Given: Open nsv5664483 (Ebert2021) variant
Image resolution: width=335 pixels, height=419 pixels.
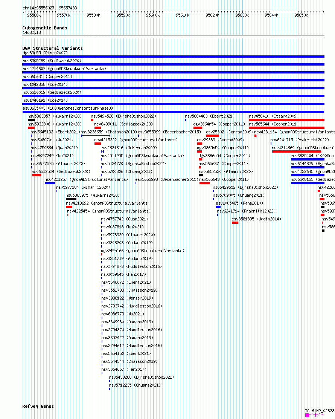Looking at the screenshot, I should point(210,116).
